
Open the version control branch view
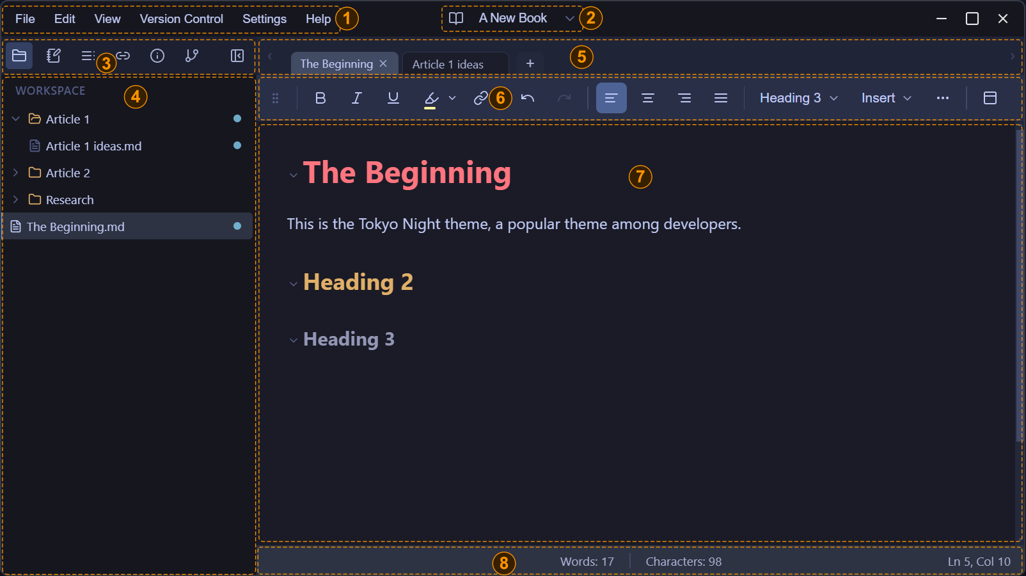coord(191,56)
